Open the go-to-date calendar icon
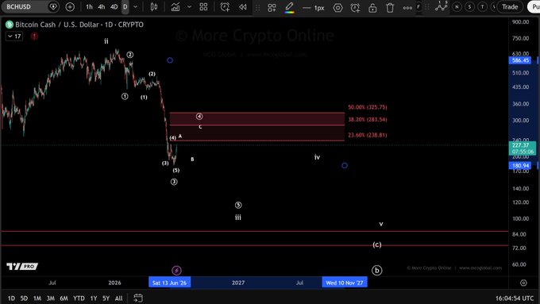540x304 pixels. (x=138, y=298)
